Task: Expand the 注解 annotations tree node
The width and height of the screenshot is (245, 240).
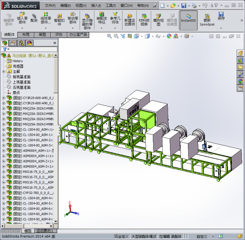Action: pos(4,71)
